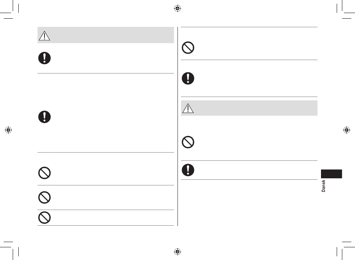Screen dimensions: 355x260
Task: Select the exclamation icon directly below the left warning banner
Action: click(44, 58)
